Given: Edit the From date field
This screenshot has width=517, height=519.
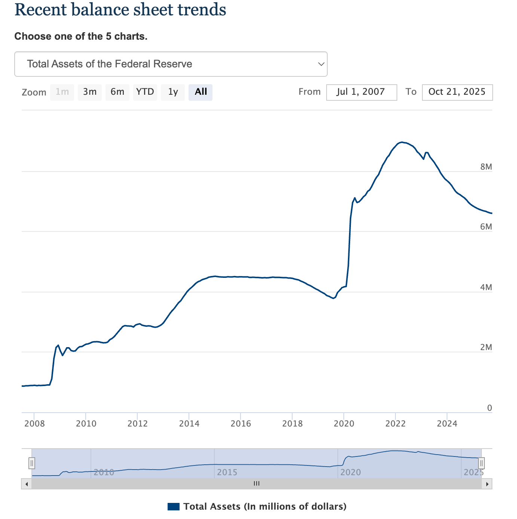Looking at the screenshot, I should [x=361, y=92].
